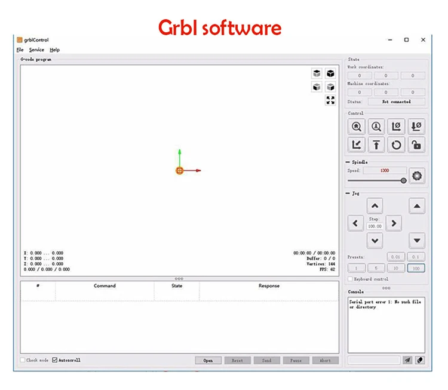Jog Z axis up with solid triangle
This screenshot has height=390, width=448.
(417, 205)
